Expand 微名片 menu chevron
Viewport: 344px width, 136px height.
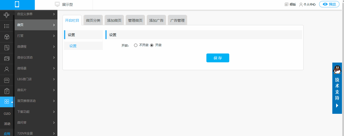pos(54,90)
